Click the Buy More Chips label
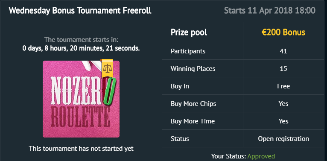The height and width of the screenshot is (161, 327). click(193, 104)
